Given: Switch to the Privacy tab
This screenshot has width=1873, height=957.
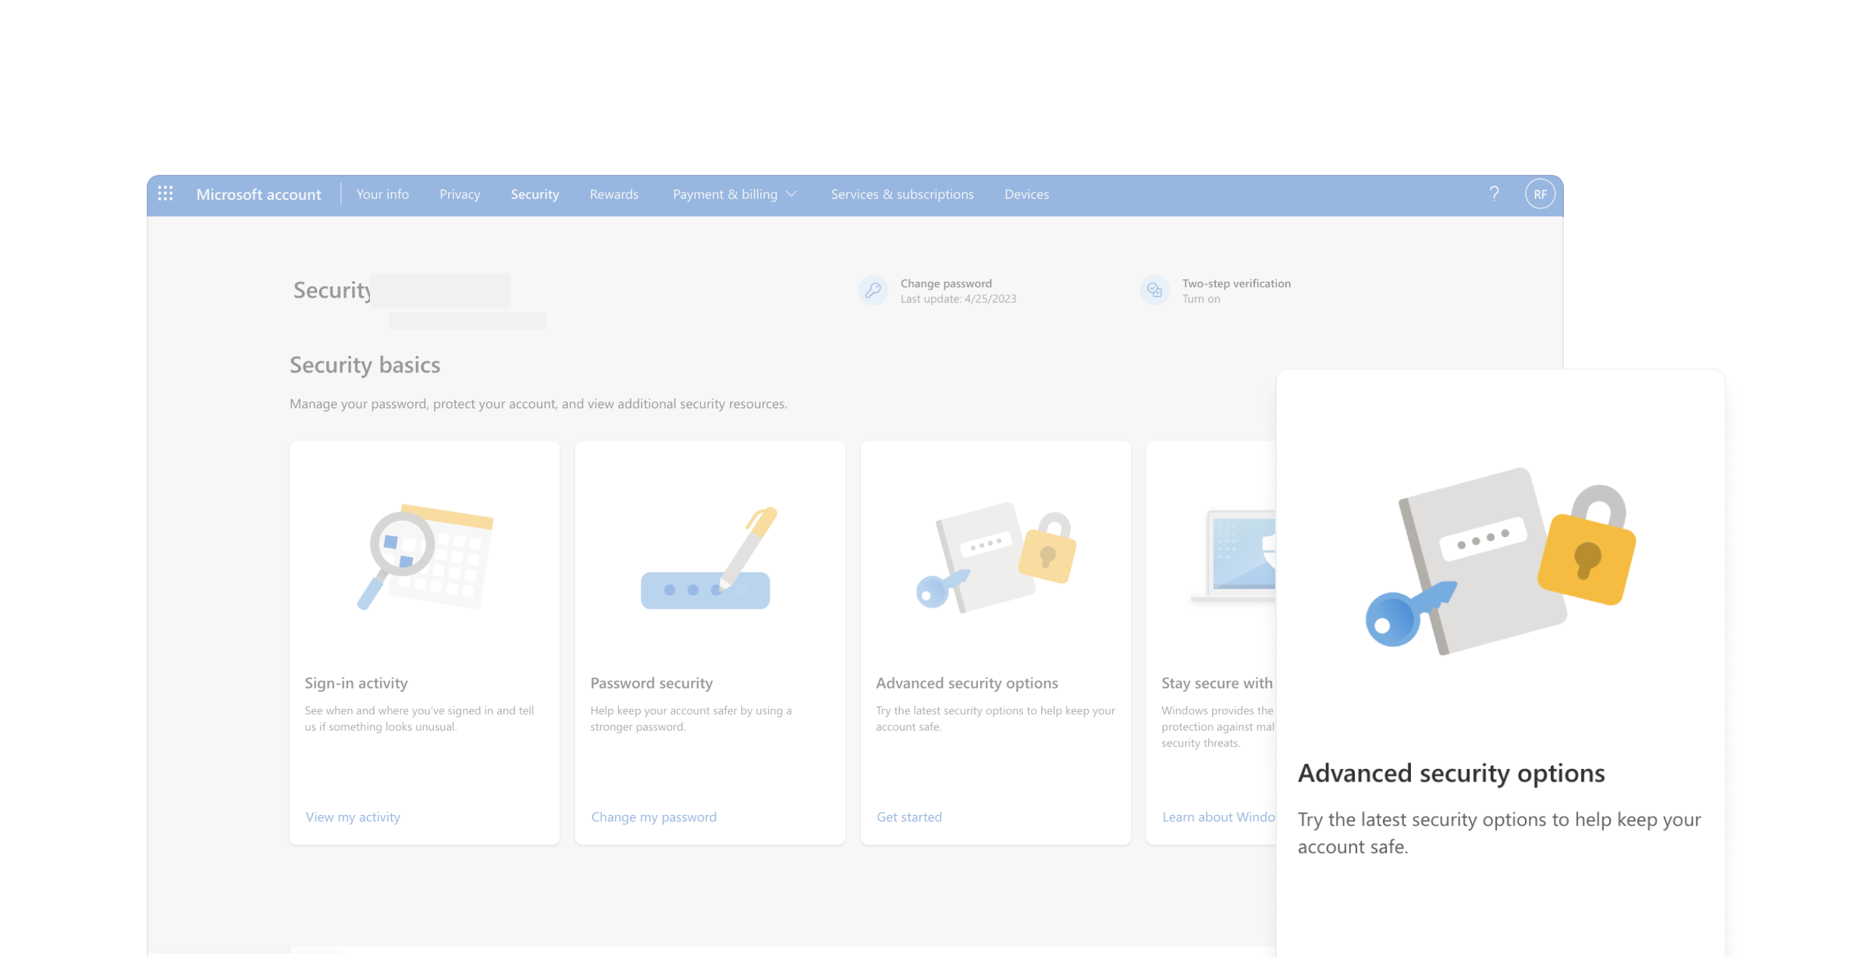Looking at the screenshot, I should 460,194.
